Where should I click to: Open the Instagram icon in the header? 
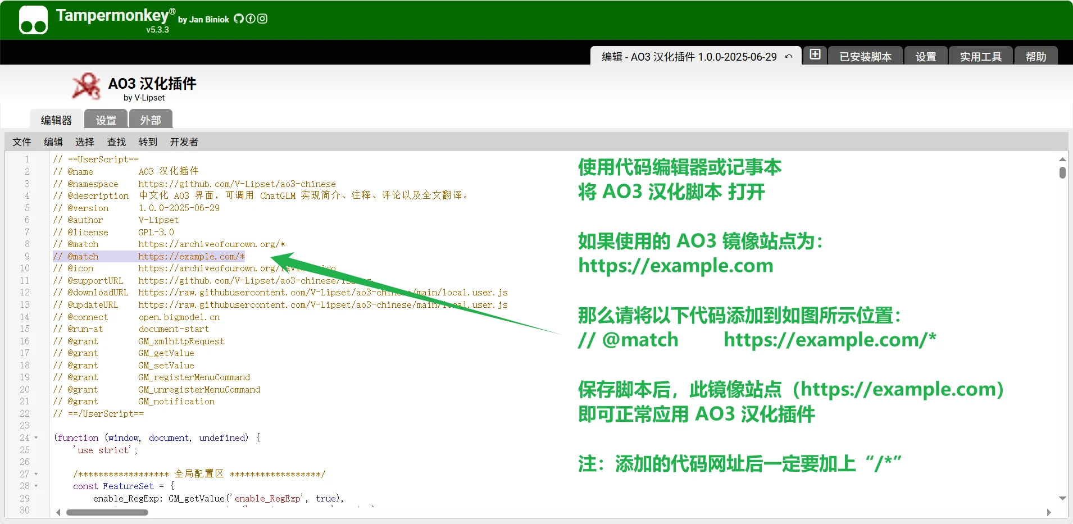click(262, 19)
